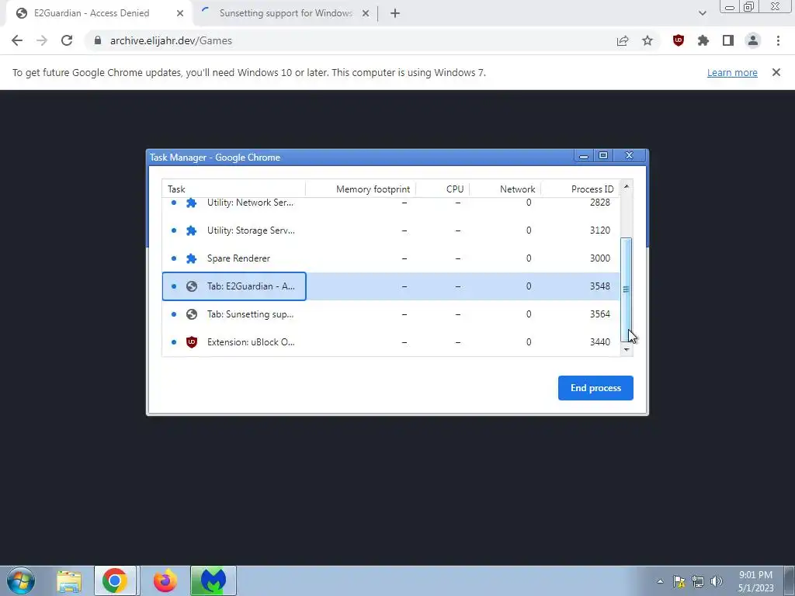Open a new tab with the plus button
This screenshot has height=596, width=795.
point(395,13)
